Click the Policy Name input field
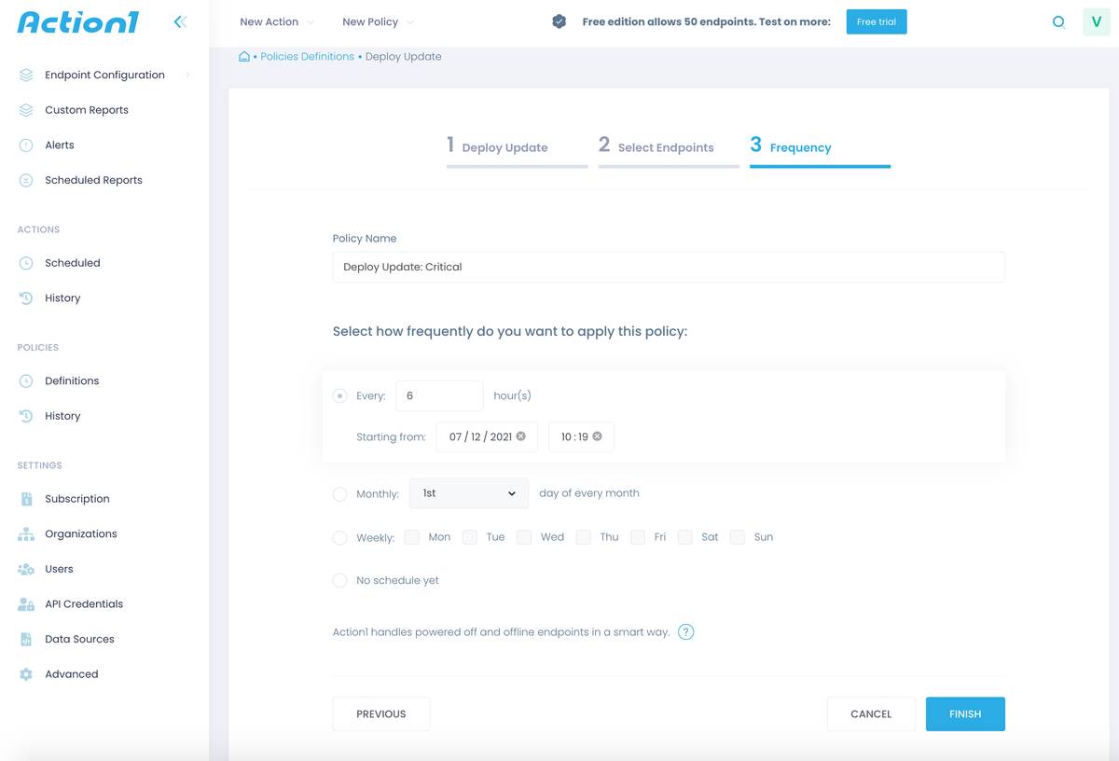This screenshot has width=1119, height=761. [x=669, y=267]
